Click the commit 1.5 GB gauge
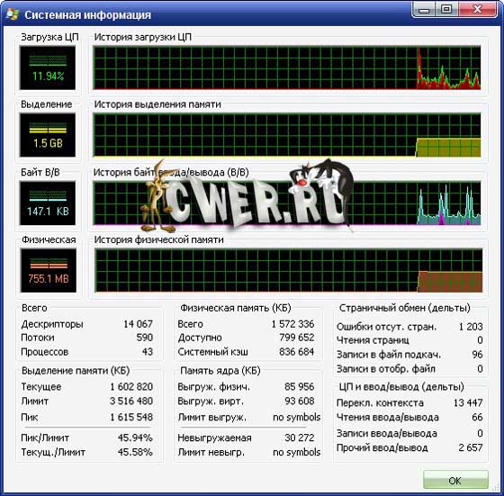Screen dimensions: 504x496 pyautogui.click(x=48, y=135)
